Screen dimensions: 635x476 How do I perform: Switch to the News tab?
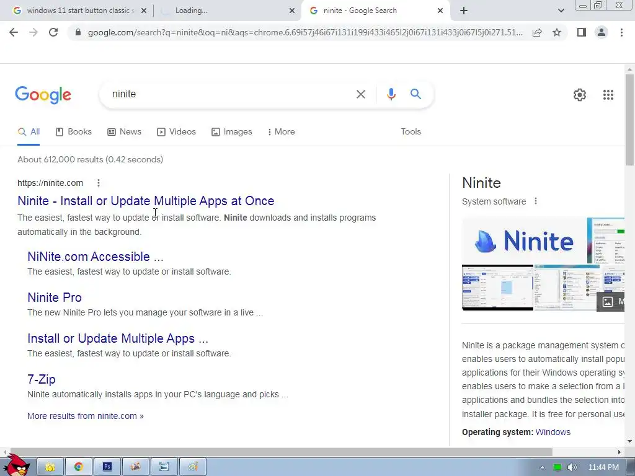pyautogui.click(x=124, y=132)
